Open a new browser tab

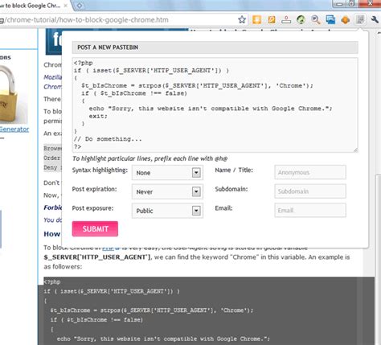80,6
